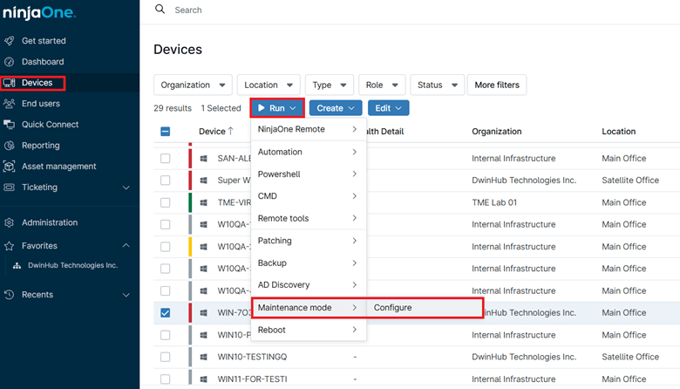Click the End users people icon
This screenshot has width=680, height=389.
click(x=9, y=103)
